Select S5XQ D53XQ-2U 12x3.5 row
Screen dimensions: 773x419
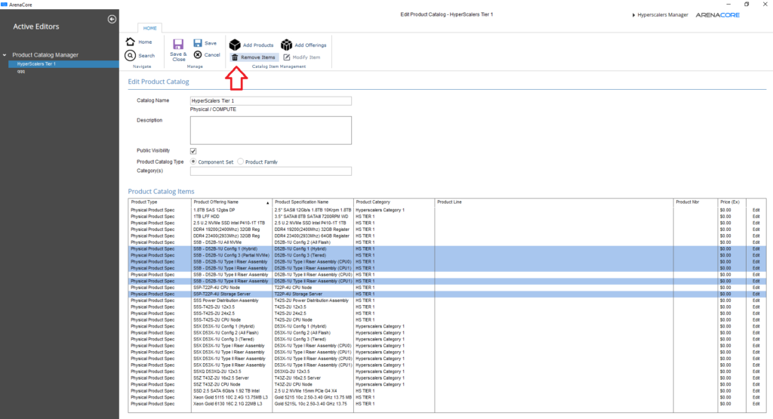(x=447, y=371)
